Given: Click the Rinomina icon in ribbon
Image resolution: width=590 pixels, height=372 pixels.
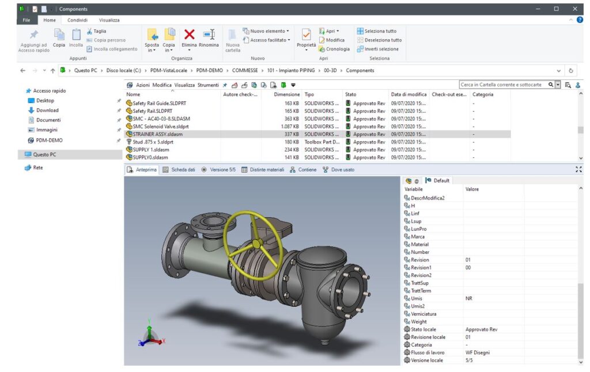Looking at the screenshot, I should coord(209,35).
